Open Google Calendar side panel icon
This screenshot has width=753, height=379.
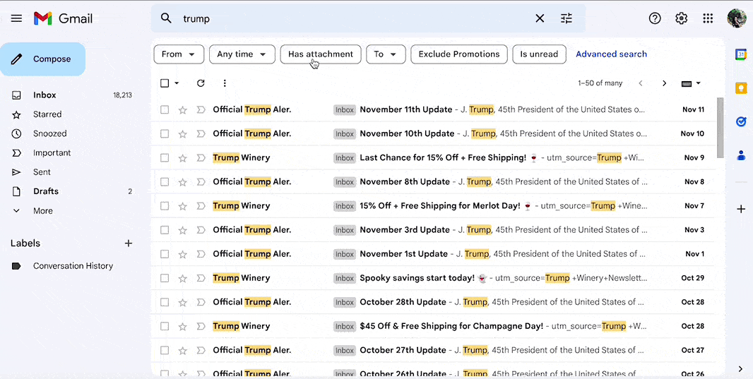pos(740,54)
